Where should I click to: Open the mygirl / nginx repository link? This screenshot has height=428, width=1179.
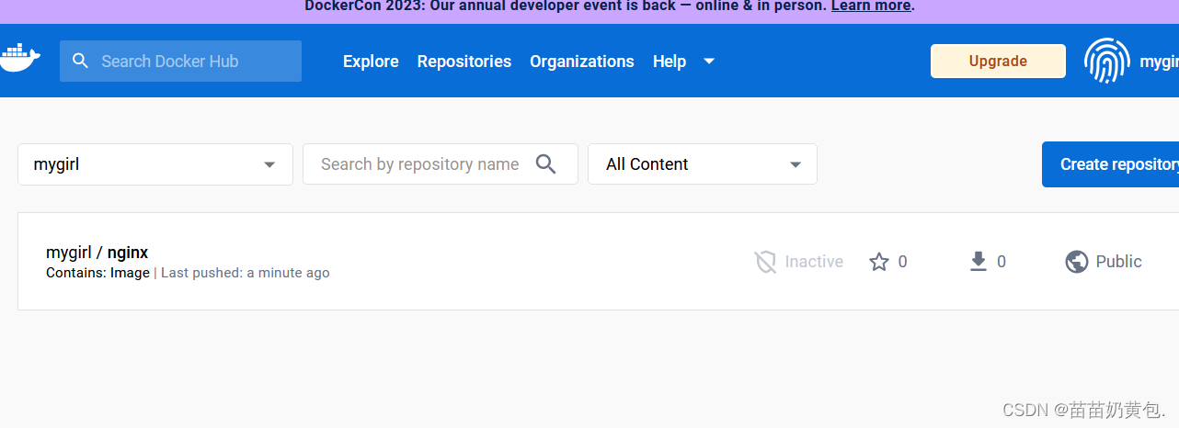point(97,253)
